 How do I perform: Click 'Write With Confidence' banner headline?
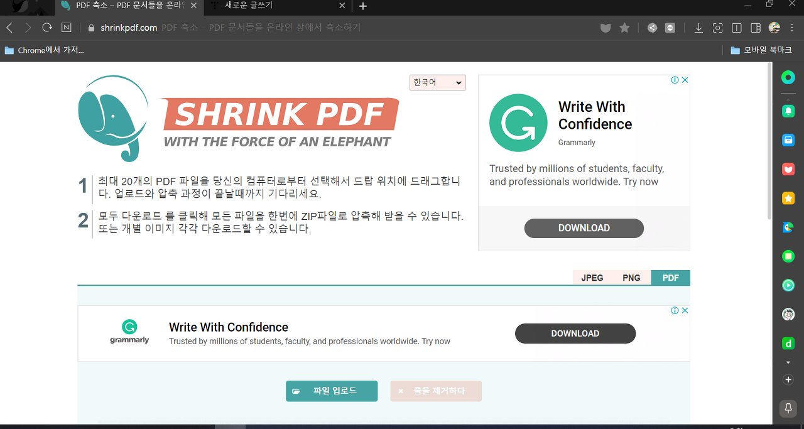coord(229,327)
